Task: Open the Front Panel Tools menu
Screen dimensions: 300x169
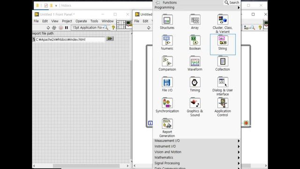Action: (x=94, y=21)
